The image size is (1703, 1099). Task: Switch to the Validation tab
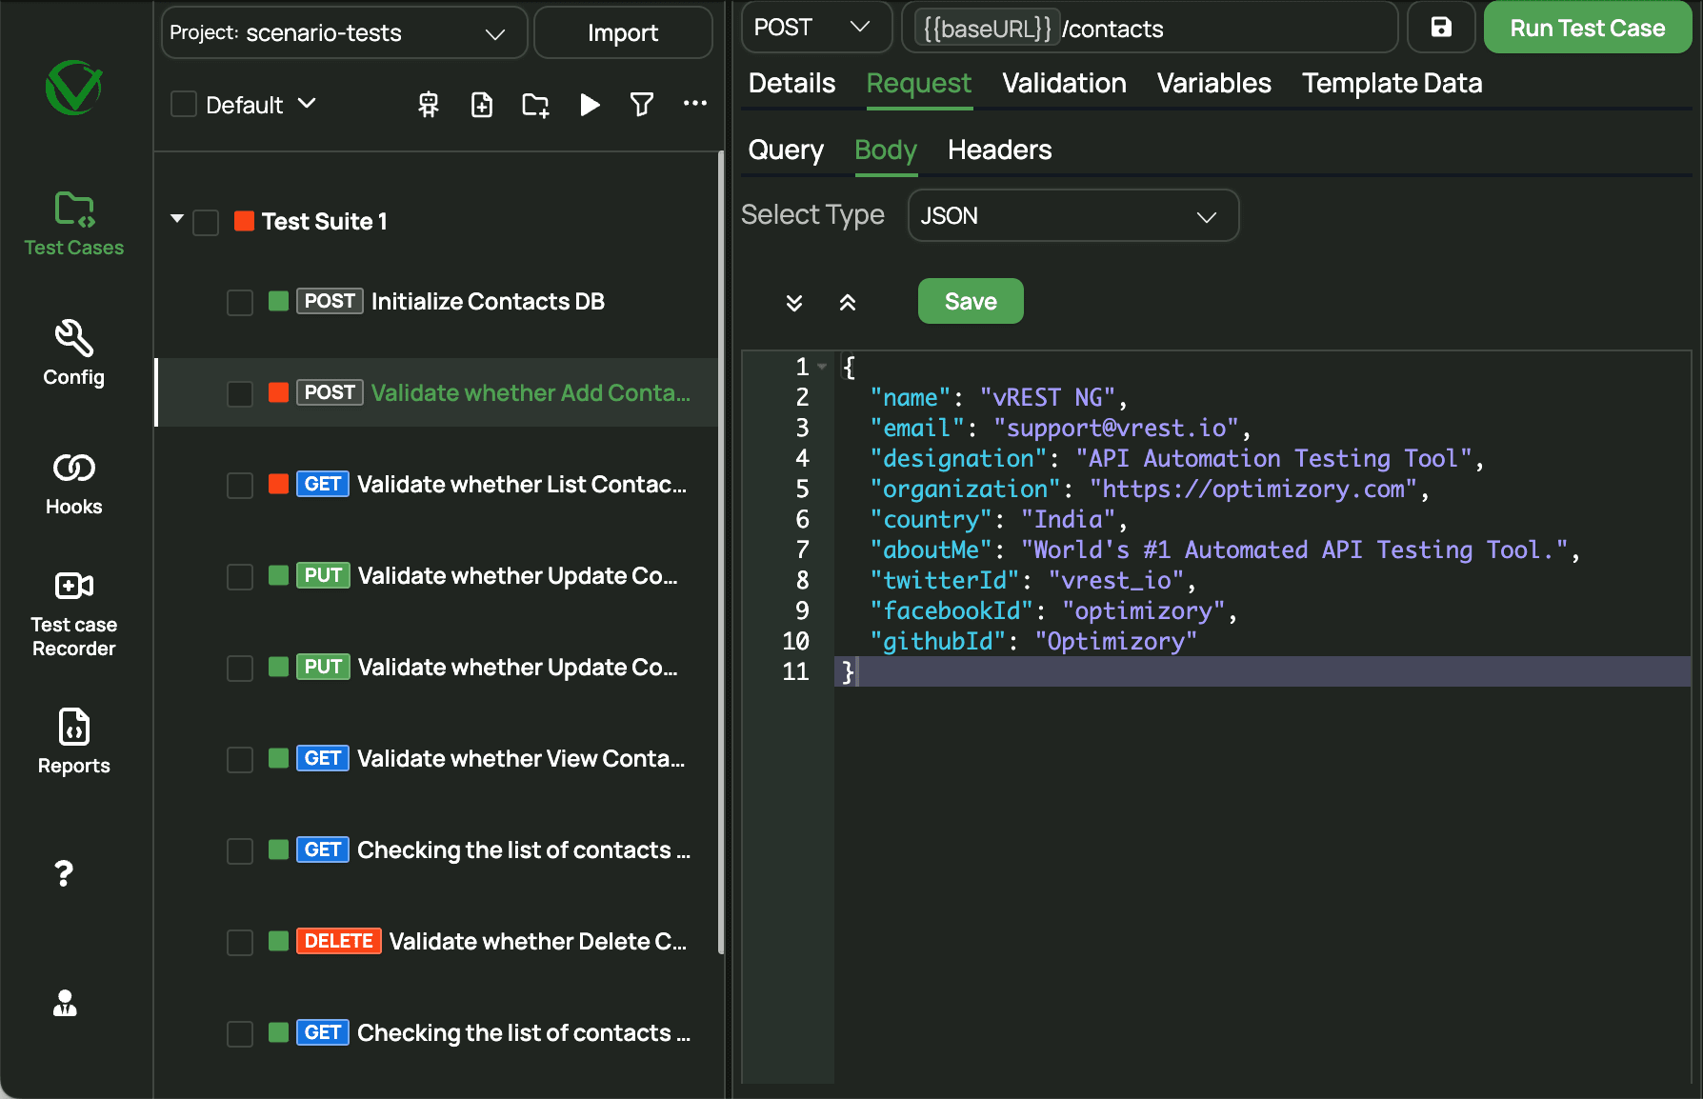[x=1064, y=84]
